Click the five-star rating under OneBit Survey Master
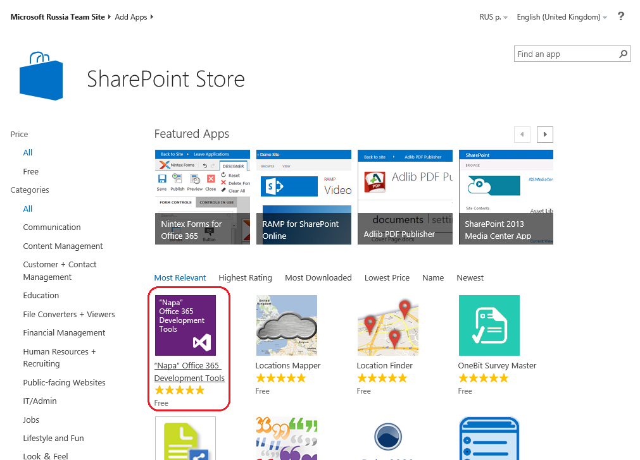The width and height of the screenshot is (640, 460). 483,378
